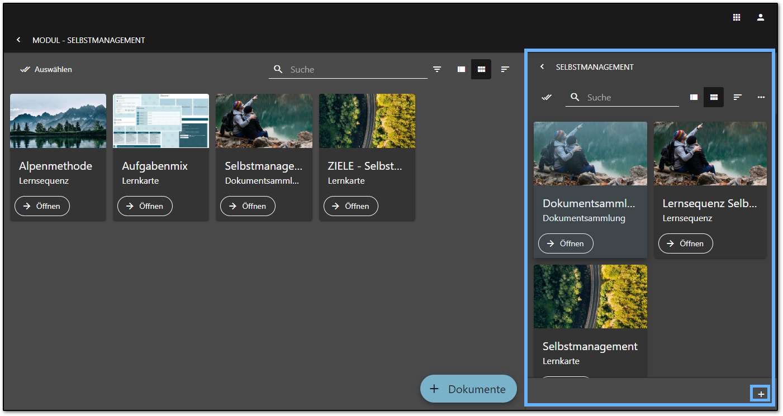Image resolution: width=783 pixels, height=416 pixels.
Task: Open the filter options in main toolbar
Action: tap(437, 69)
